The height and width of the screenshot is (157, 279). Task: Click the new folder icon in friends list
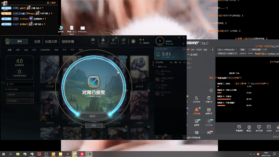(176, 62)
